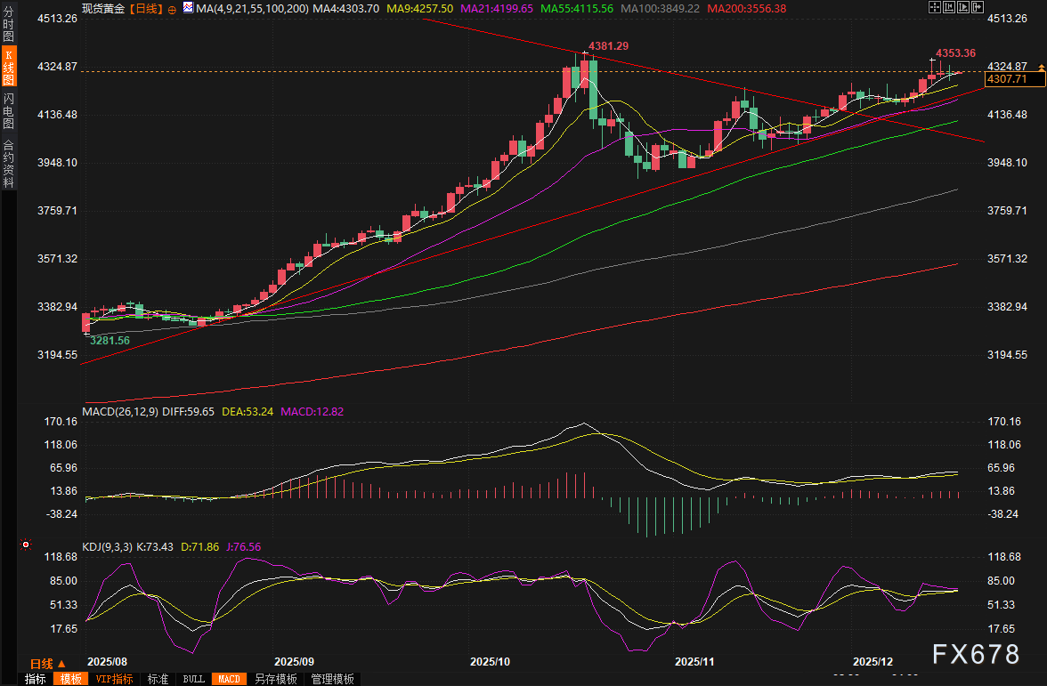This screenshot has height=686, width=1047.
Task: Click the VIP指标 button
Action: [x=114, y=679]
